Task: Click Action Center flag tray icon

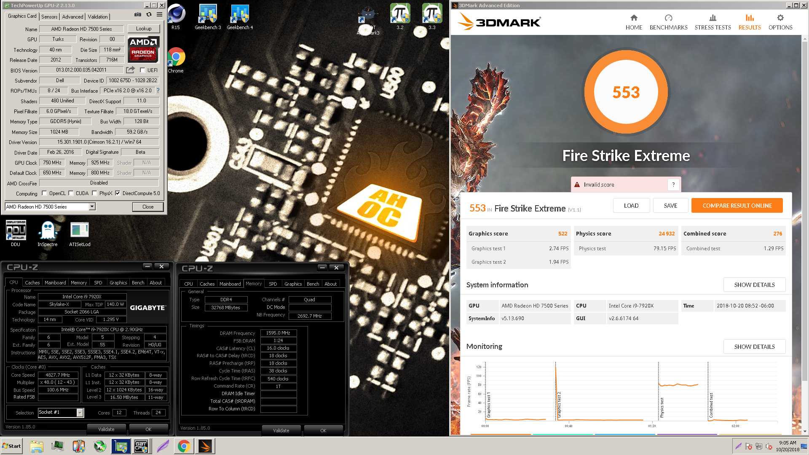Action: point(749,446)
